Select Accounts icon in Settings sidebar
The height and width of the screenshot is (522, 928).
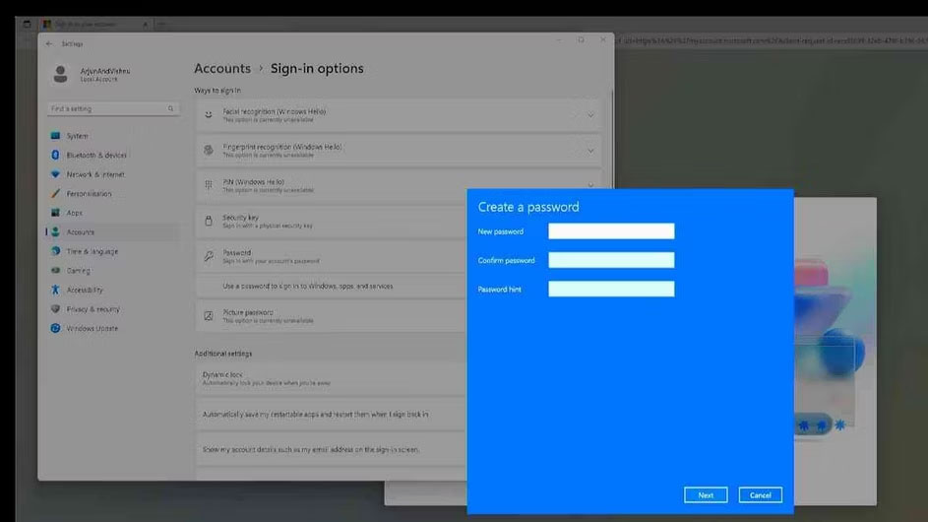pos(56,231)
